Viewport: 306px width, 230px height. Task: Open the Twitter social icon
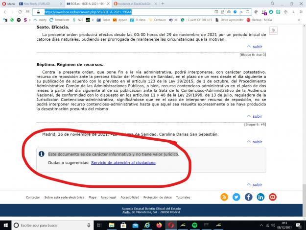[x=236, y=197]
